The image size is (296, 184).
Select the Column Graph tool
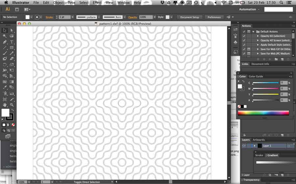tap(12, 93)
